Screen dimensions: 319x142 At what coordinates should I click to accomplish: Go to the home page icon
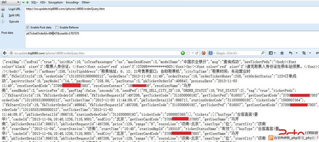pos(282,53)
